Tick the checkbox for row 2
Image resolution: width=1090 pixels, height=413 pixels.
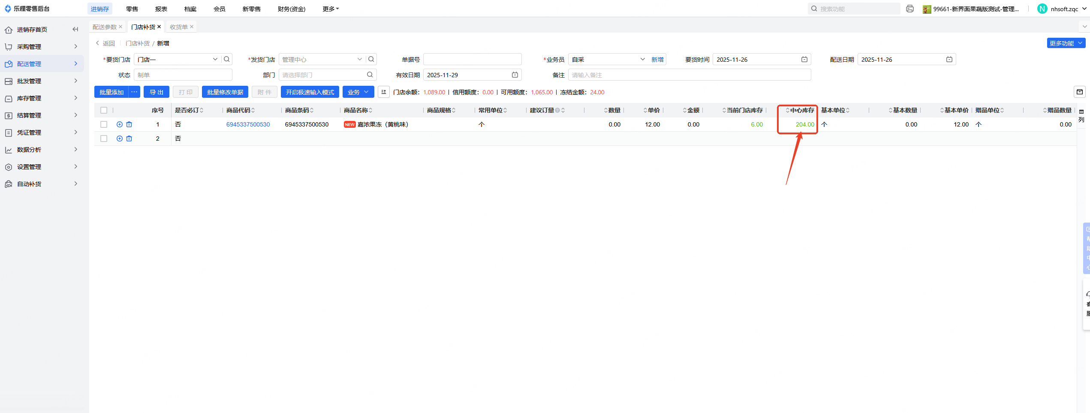coord(104,139)
